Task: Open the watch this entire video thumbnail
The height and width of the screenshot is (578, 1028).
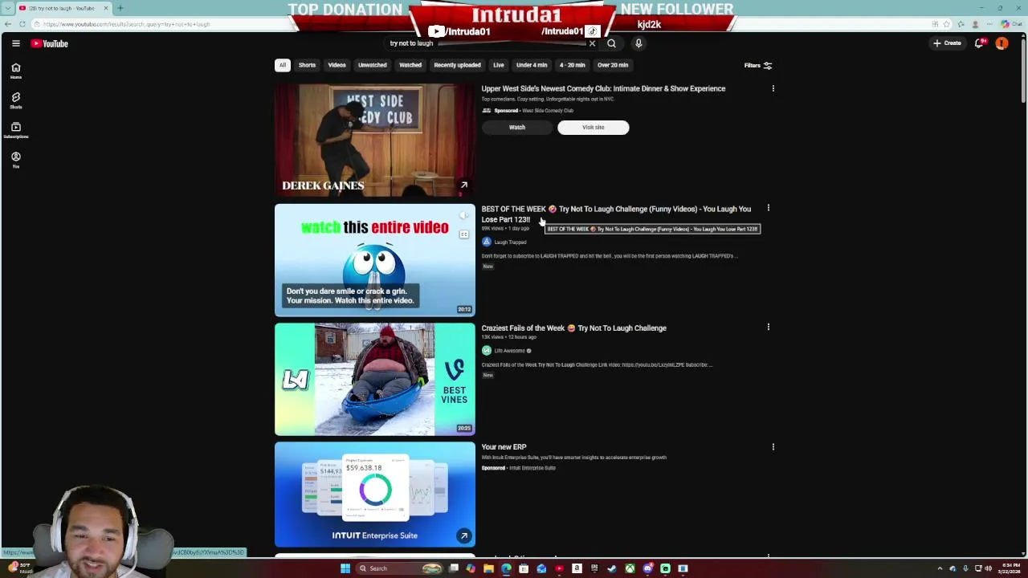Action: pyautogui.click(x=375, y=260)
